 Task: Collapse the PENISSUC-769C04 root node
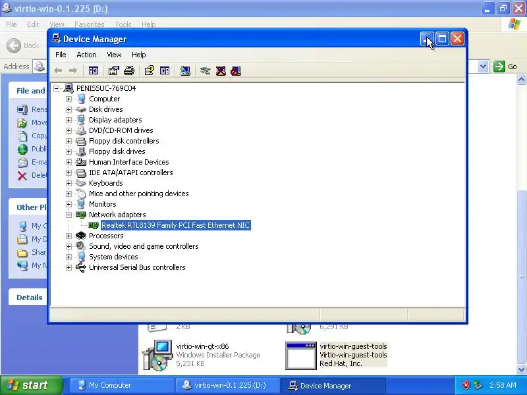coord(57,88)
